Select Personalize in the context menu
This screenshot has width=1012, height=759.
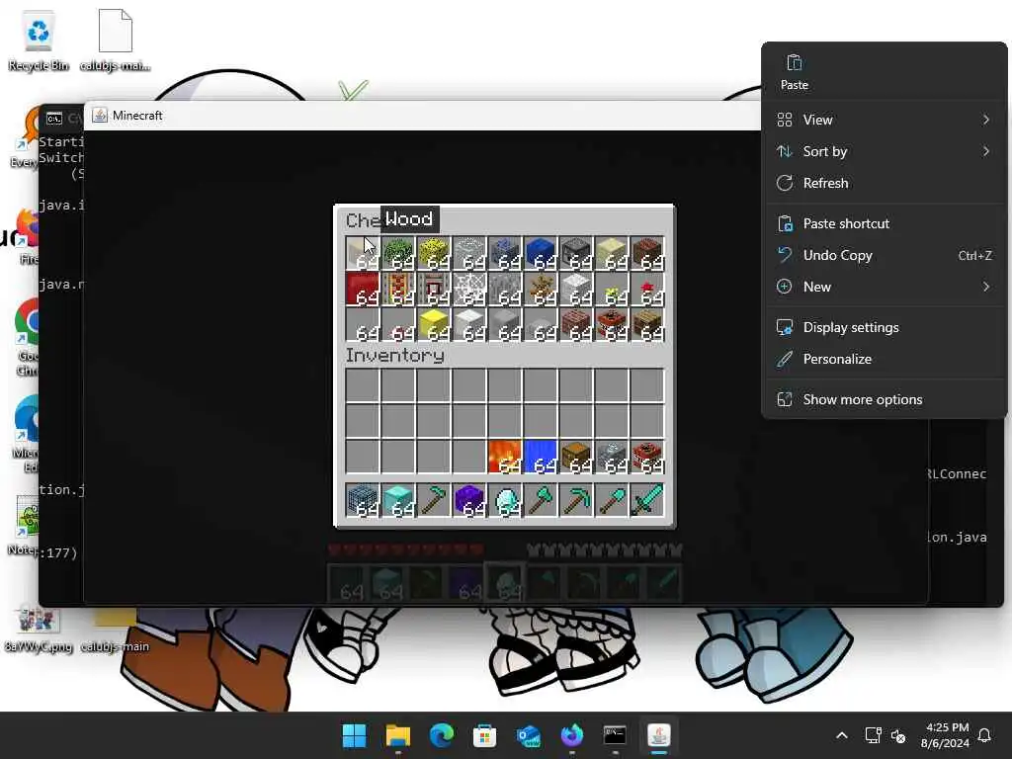click(884, 359)
